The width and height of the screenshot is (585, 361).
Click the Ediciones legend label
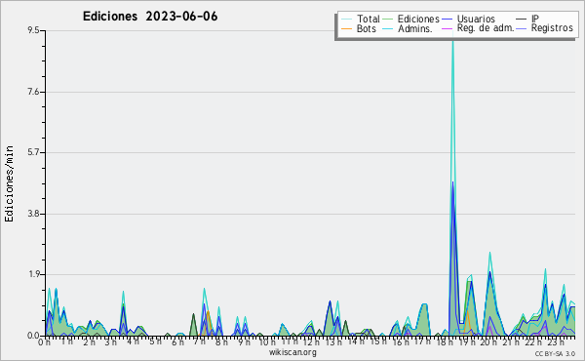[418, 19]
